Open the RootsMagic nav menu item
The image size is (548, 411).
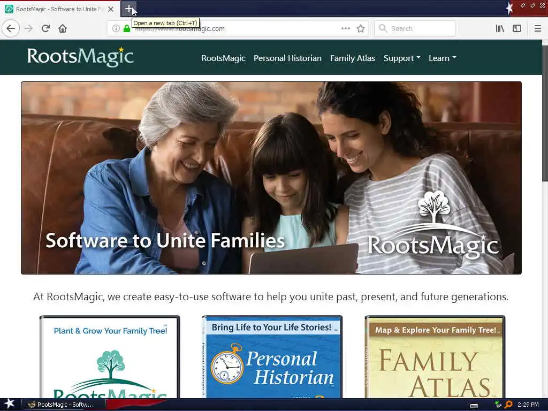tap(223, 58)
